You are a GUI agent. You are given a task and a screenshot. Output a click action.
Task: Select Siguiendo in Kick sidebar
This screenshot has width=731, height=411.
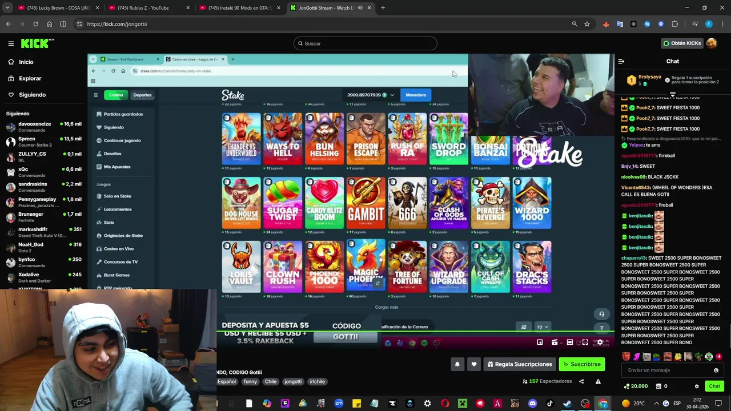[27, 95]
